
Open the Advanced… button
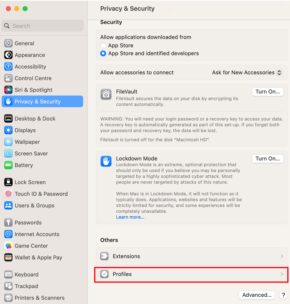click(x=257, y=295)
